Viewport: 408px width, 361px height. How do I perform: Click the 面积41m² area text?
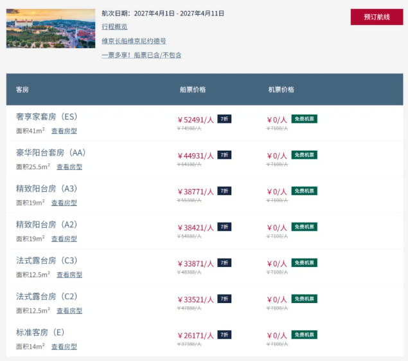click(30, 131)
